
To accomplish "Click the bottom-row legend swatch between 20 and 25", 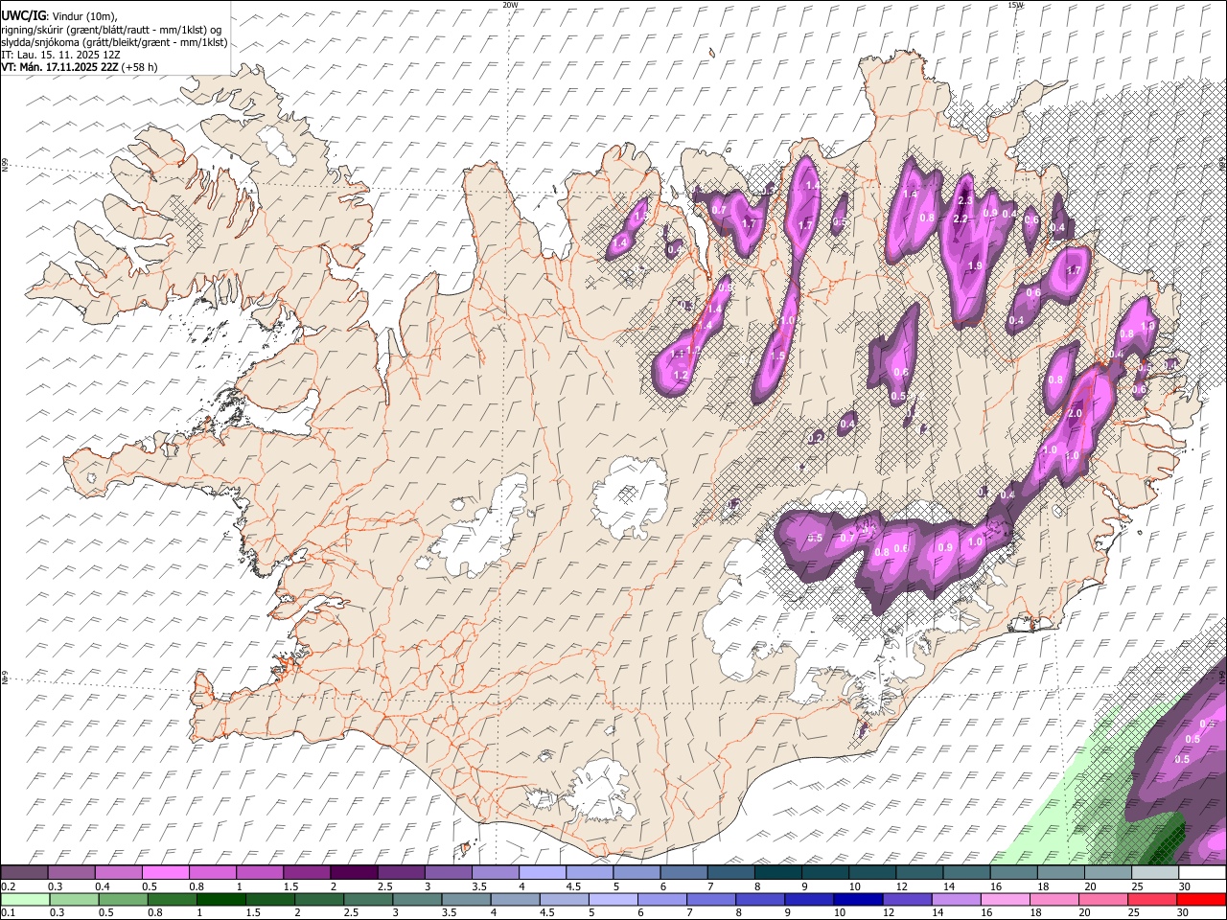I will [1101, 900].
